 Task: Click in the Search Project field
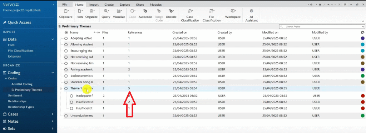pyautogui.click(x=322, y=27)
